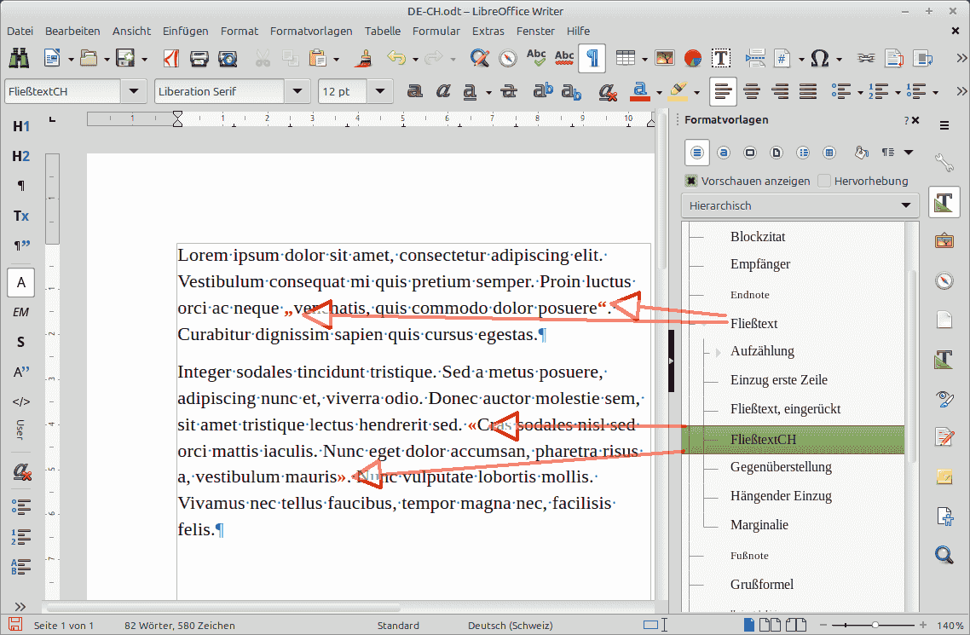
Task: Open the Tabelle menu
Action: click(x=383, y=31)
